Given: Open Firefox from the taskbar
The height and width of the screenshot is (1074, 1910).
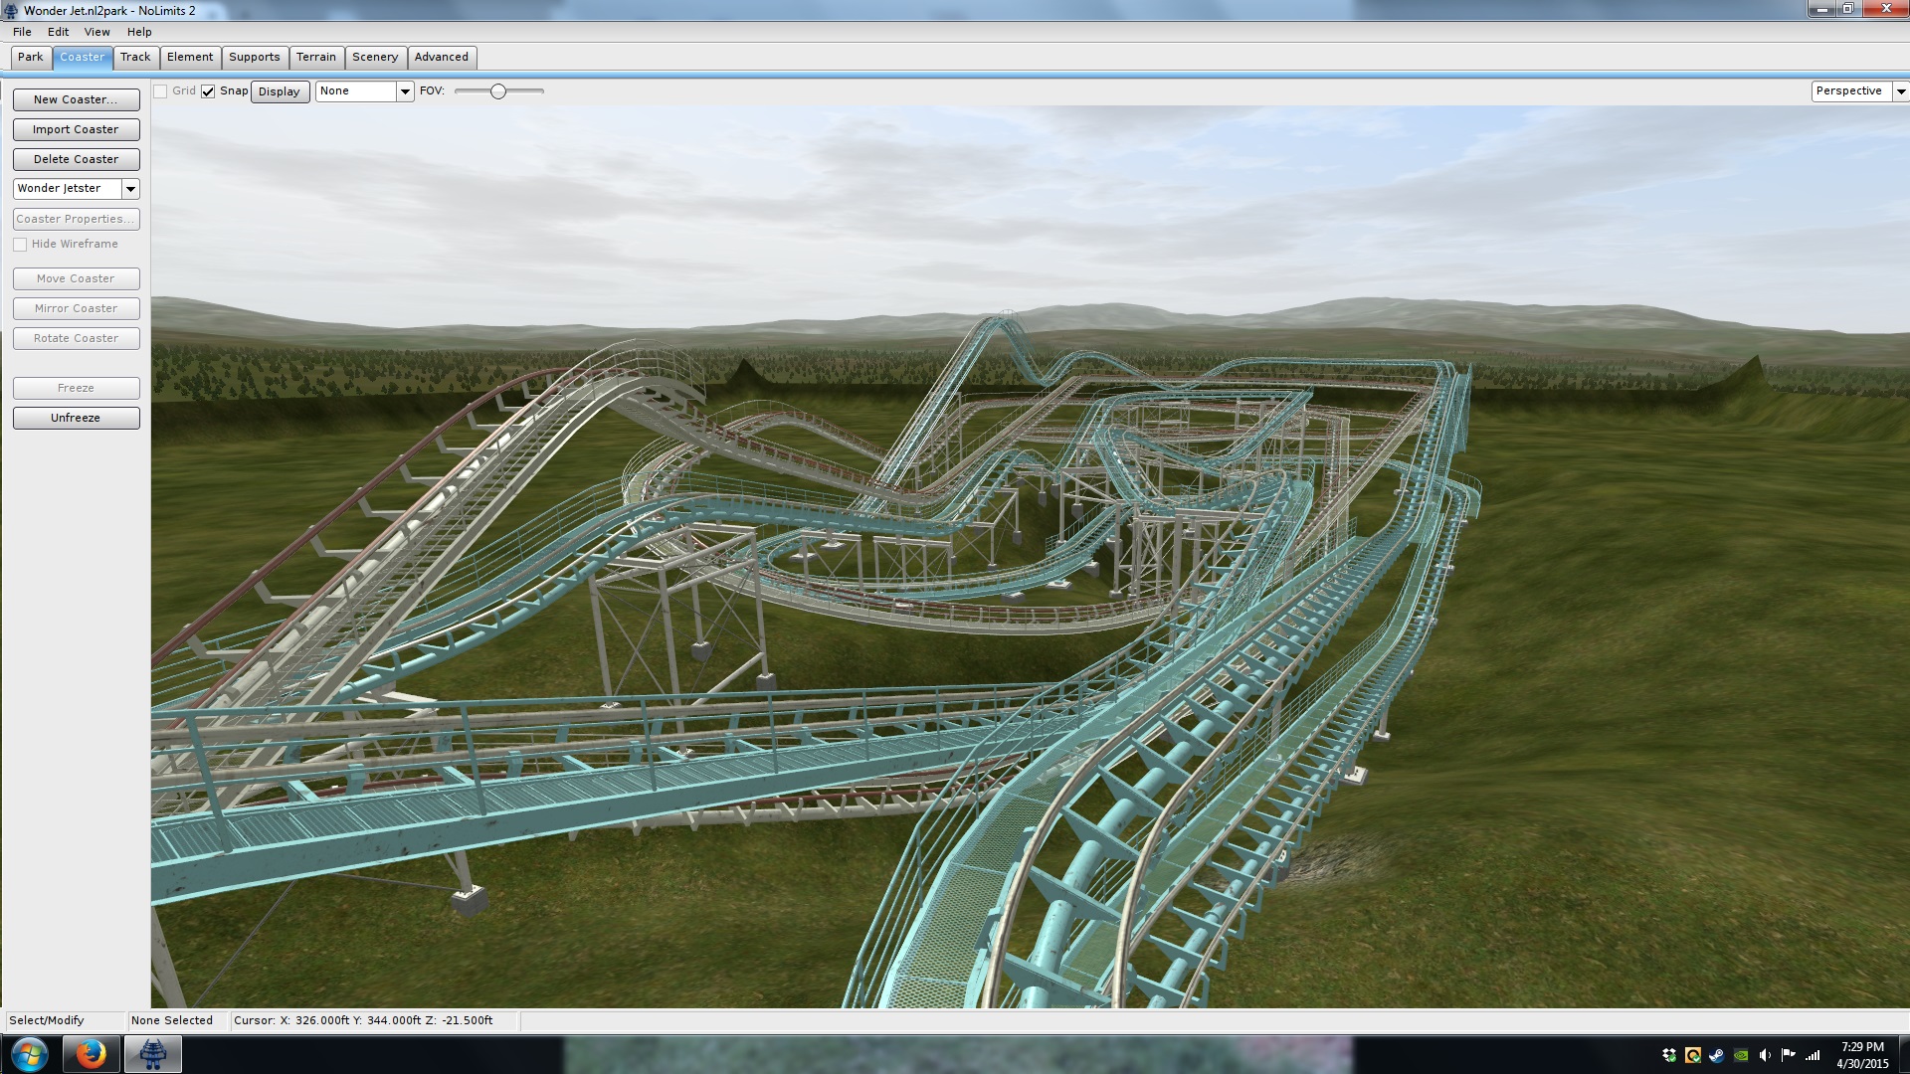Looking at the screenshot, I should tap(91, 1054).
